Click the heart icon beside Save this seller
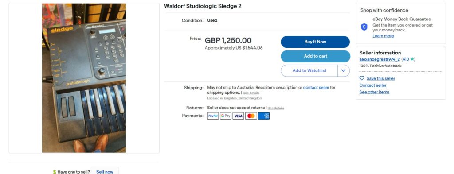This screenshot has width=454, height=174. (362, 78)
